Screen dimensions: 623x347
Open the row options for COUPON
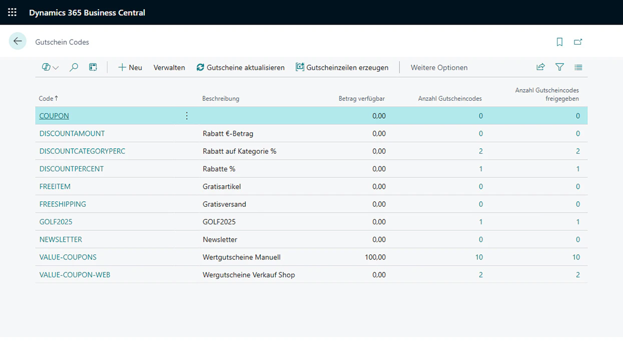[187, 116]
